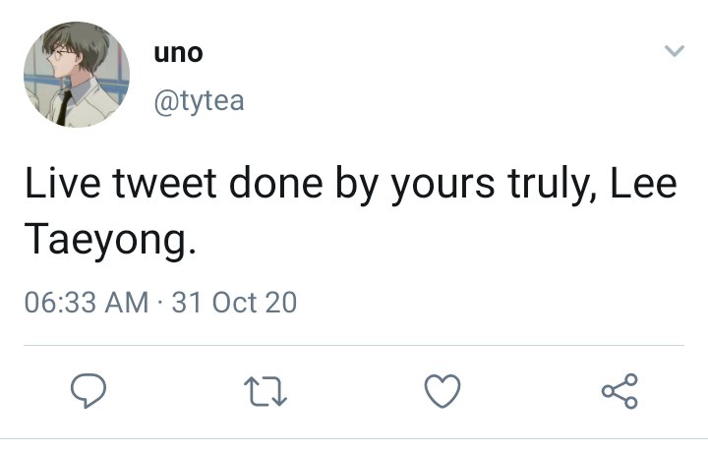Retweet uno's post with the arrows icon
Screen dimensions: 708x451
[x=265, y=391]
